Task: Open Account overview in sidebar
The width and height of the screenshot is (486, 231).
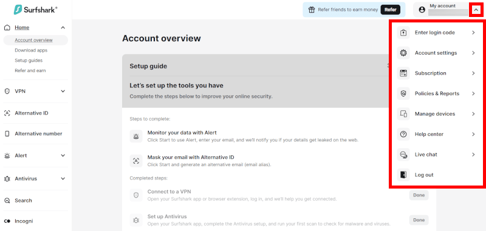Action: (35, 40)
